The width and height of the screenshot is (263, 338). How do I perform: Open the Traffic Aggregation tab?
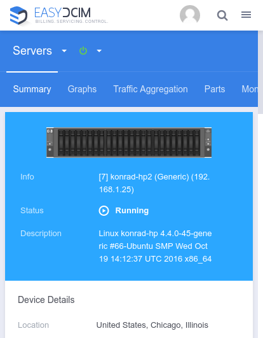click(151, 89)
